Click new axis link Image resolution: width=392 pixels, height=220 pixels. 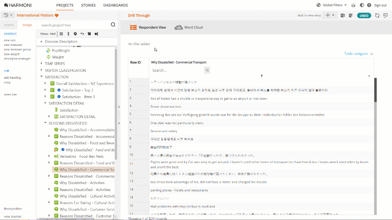[10, 40]
